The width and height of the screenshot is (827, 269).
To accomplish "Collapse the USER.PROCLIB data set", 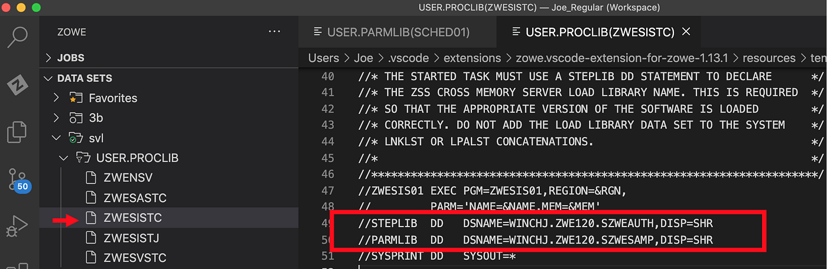I will pos(64,158).
